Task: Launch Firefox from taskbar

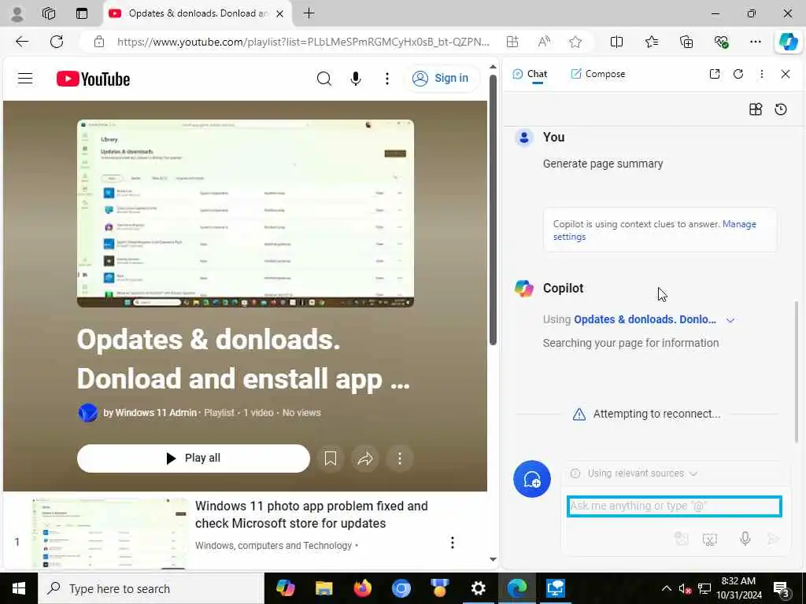Action: pyautogui.click(x=362, y=588)
